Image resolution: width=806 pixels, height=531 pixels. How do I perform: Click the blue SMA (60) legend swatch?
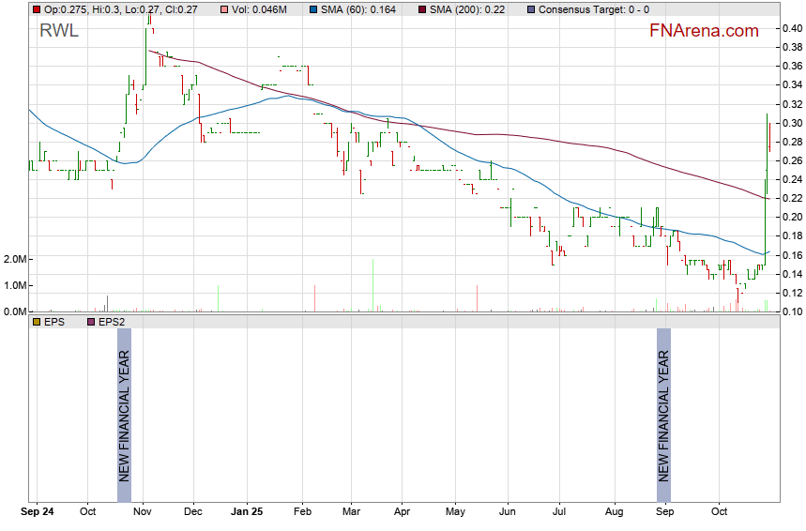[312, 8]
